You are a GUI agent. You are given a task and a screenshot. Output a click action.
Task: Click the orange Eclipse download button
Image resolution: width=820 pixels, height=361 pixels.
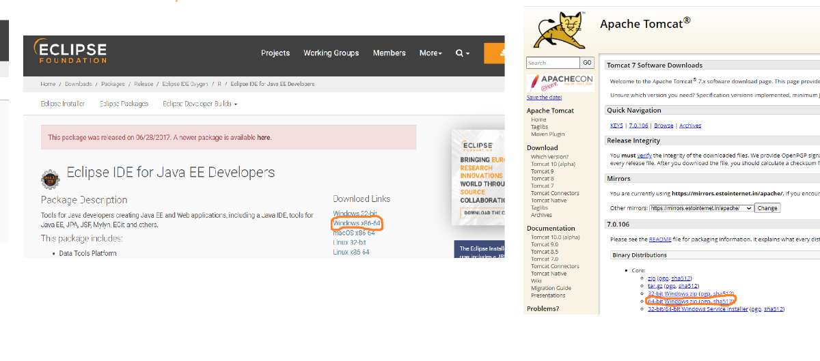[x=494, y=53]
